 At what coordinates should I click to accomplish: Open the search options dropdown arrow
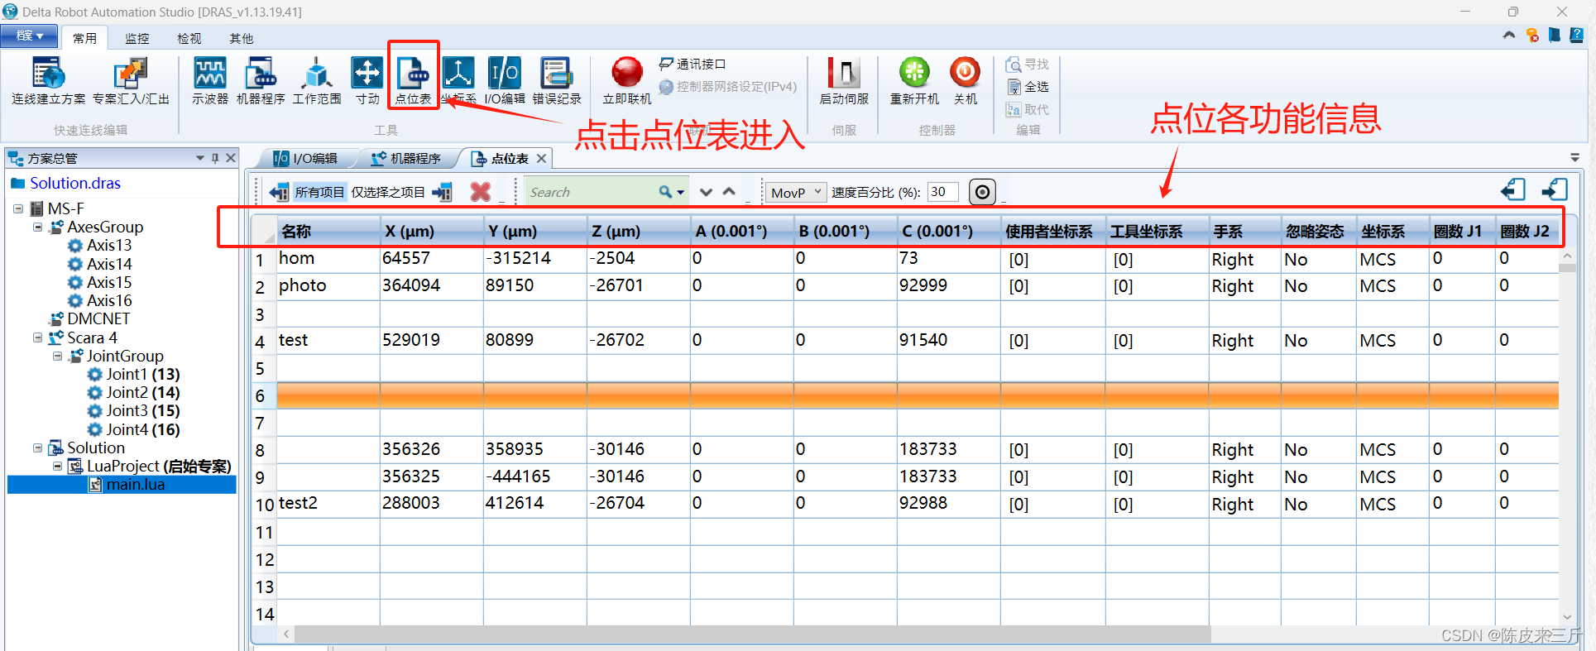click(681, 192)
